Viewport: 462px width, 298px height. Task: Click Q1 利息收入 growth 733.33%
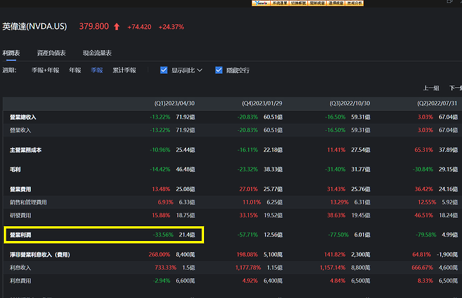pos(166,268)
